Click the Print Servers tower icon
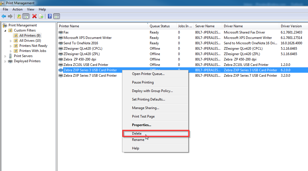The image size is (308, 171). click(10, 56)
